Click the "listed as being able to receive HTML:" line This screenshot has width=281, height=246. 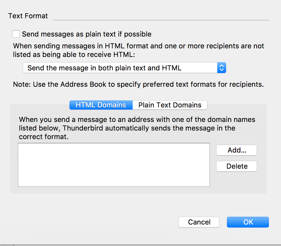[x=73, y=55]
